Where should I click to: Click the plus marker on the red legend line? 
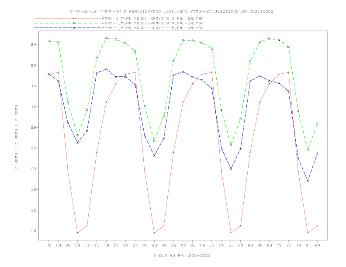[x=74, y=18]
